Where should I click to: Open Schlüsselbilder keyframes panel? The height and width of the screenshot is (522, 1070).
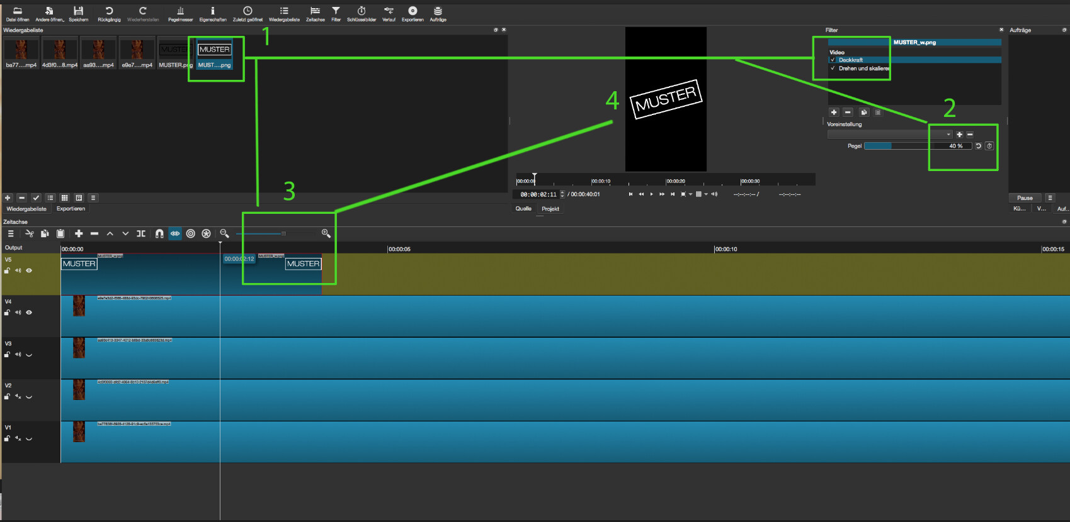(361, 14)
